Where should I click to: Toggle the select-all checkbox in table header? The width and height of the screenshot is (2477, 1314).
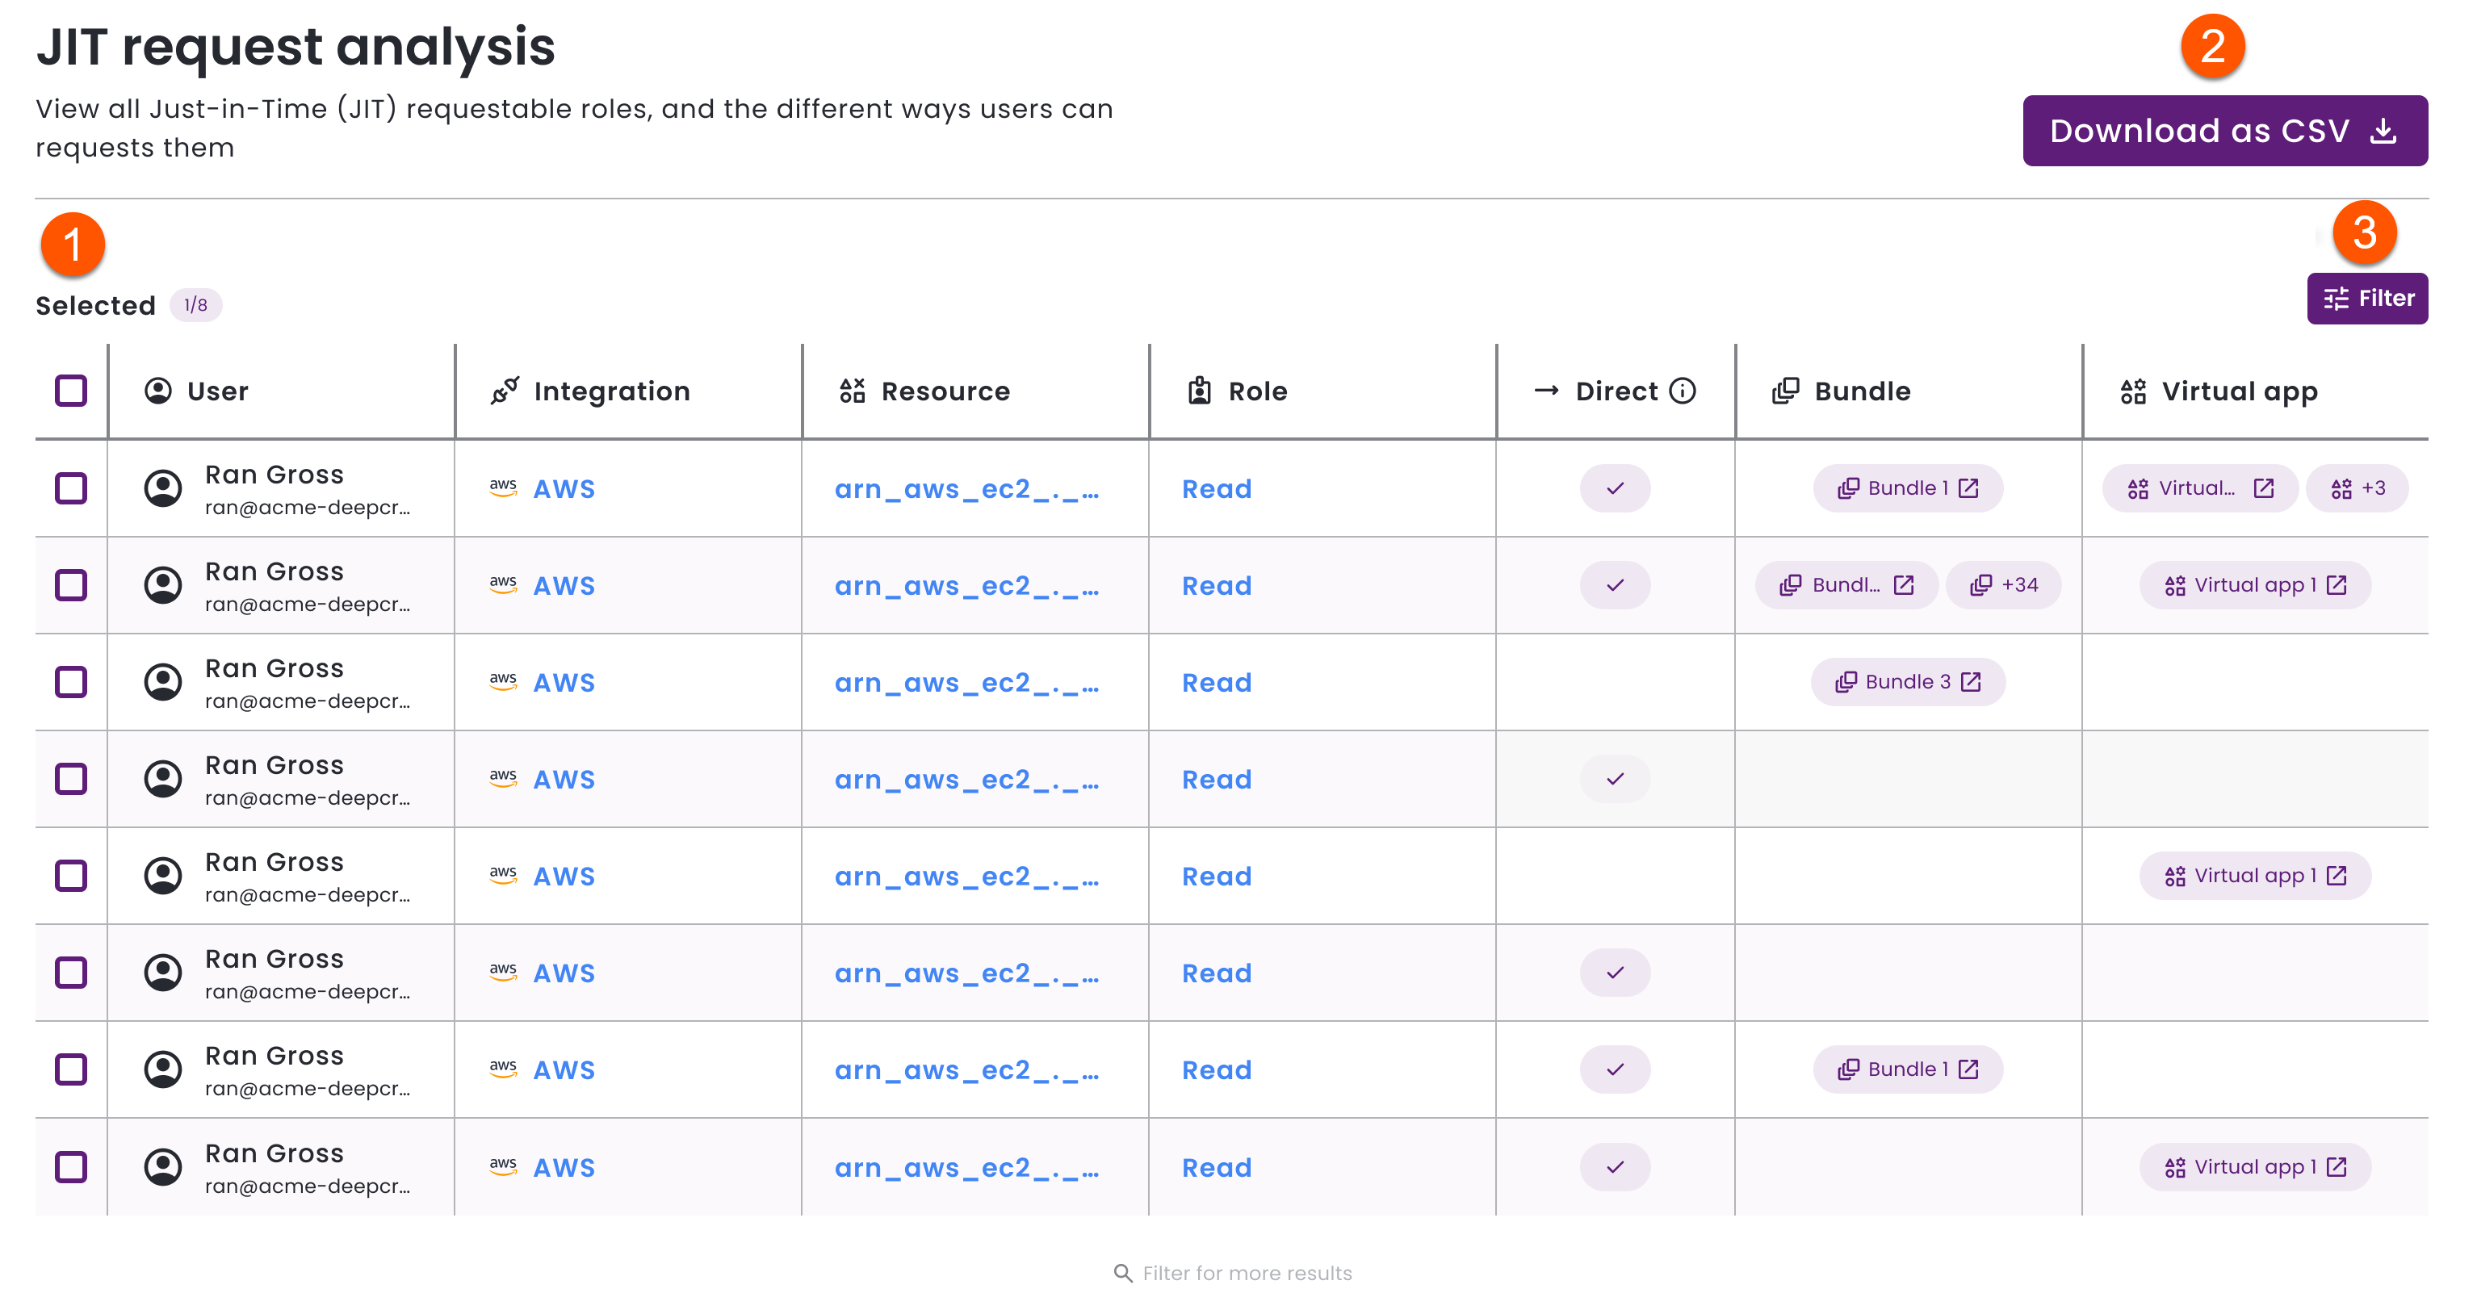pyautogui.click(x=70, y=391)
